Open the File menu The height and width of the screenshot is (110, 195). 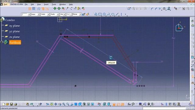click(26, 4)
